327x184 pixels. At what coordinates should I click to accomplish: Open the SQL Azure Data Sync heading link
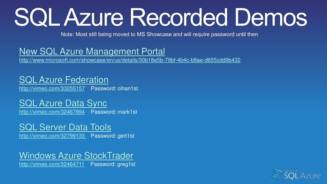coord(63,103)
